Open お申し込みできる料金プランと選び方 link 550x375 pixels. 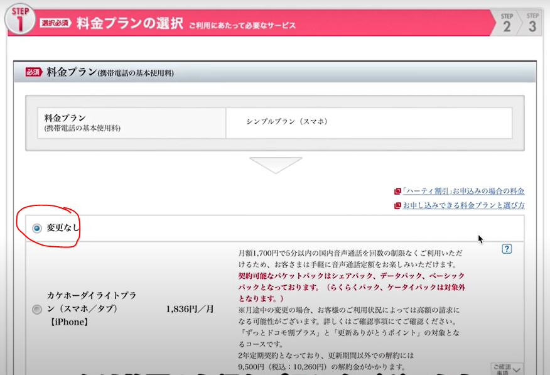point(463,205)
